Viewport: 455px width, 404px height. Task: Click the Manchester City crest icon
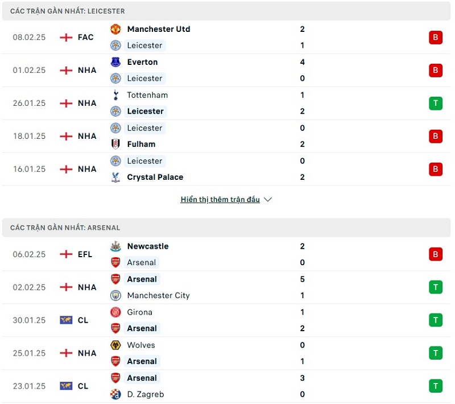(115, 295)
